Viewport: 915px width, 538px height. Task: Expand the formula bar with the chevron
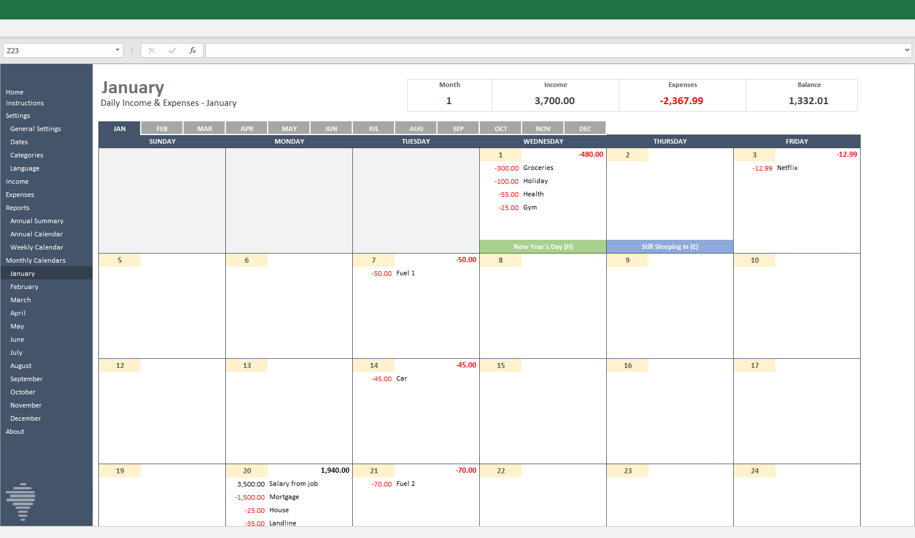click(907, 50)
